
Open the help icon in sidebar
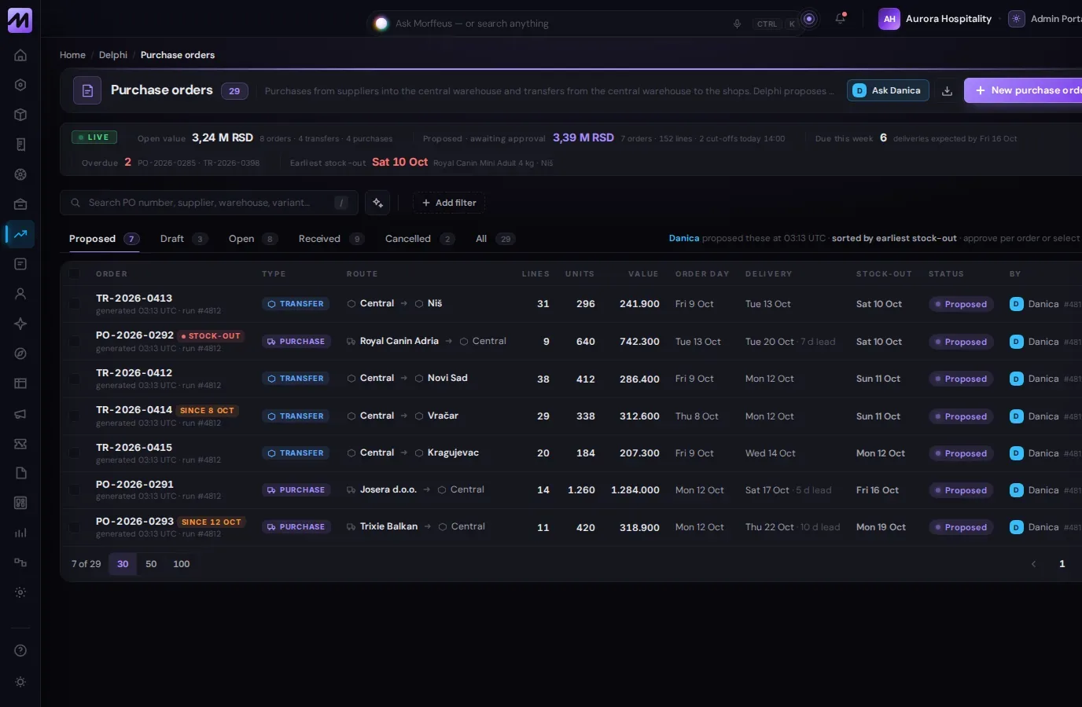[20, 650]
